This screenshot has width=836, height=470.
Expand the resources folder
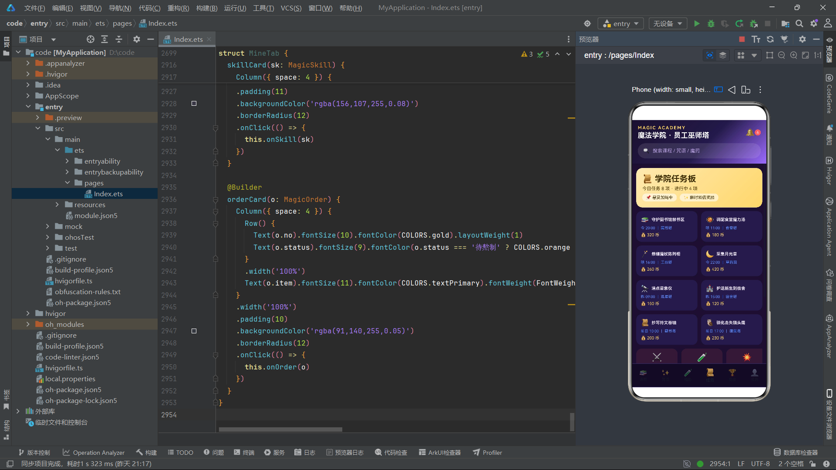pos(57,205)
